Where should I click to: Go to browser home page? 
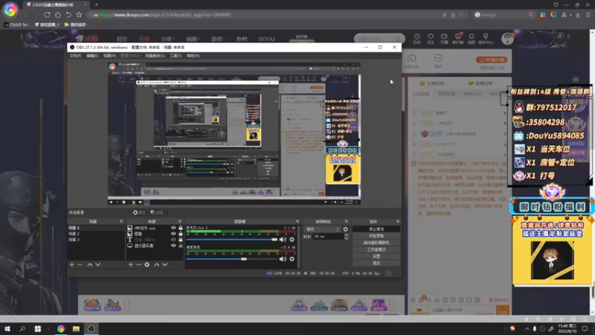pyautogui.click(x=58, y=15)
